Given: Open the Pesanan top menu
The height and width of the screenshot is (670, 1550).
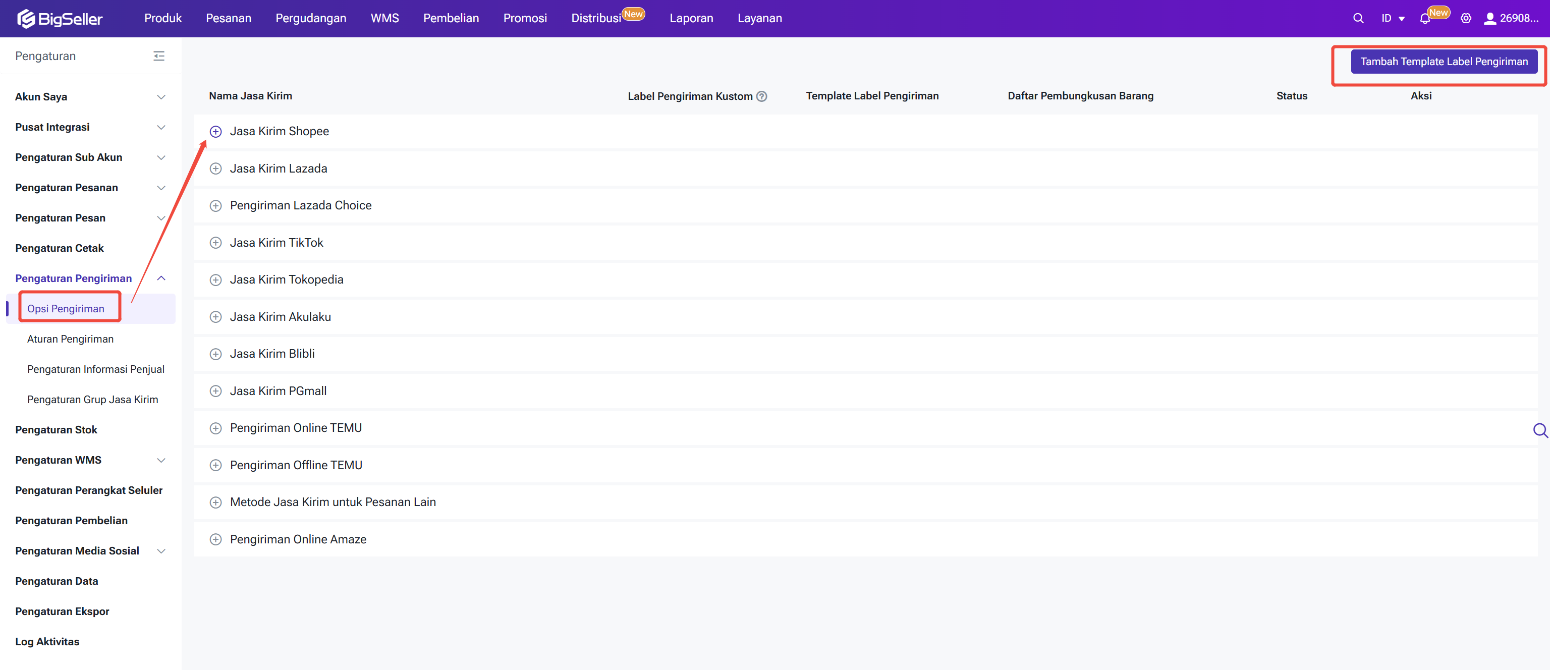Looking at the screenshot, I should [228, 18].
